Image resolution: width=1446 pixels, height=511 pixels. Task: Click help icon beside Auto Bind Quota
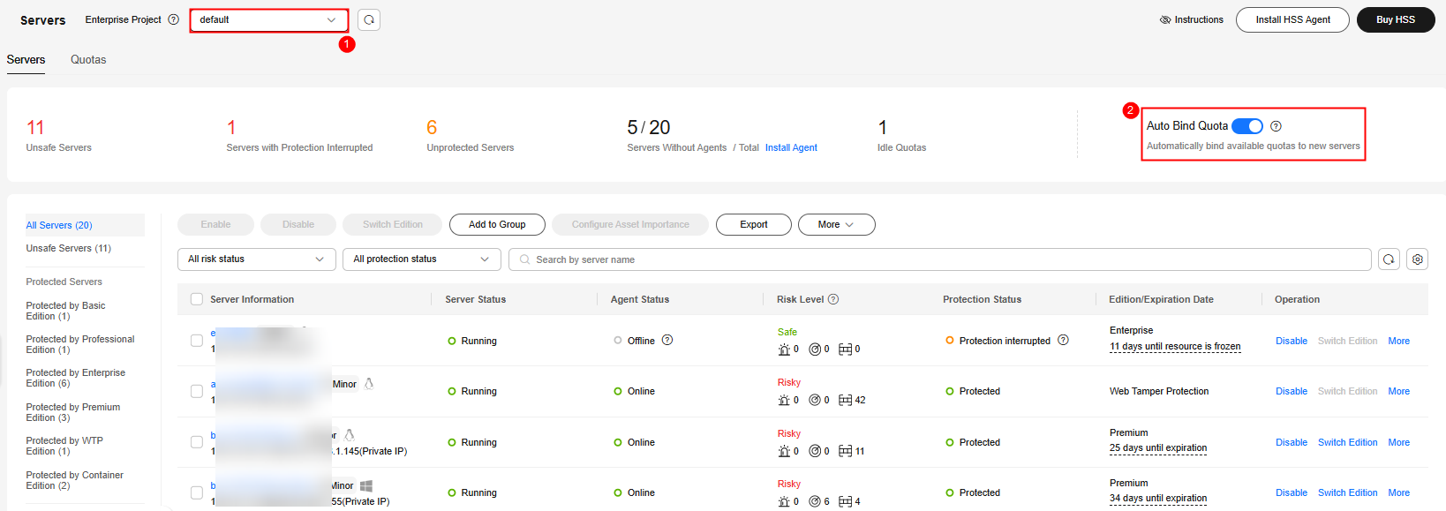pyautogui.click(x=1276, y=126)
